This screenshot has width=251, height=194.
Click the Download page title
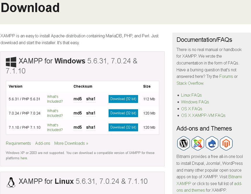pos(30,8)
